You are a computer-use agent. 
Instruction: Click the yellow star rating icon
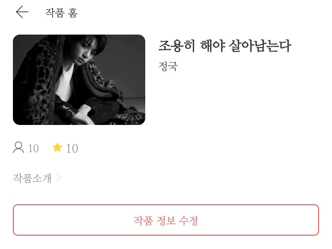[x=57, y=148]
